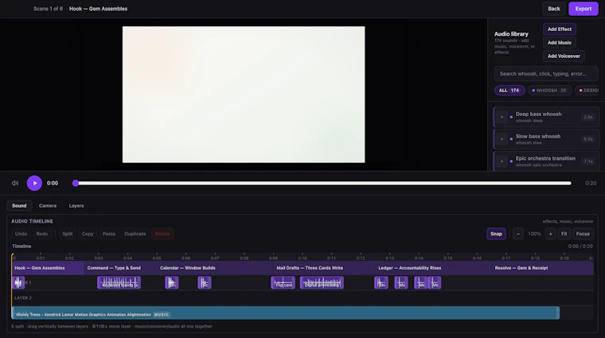Select the Digital processing audio clip
The height and width of the screenshot is (338, 605).
point(322,283)
